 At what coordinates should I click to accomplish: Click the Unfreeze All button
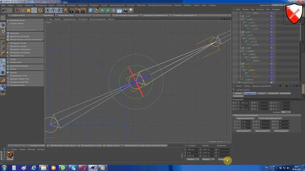click(x=270, y=118)
